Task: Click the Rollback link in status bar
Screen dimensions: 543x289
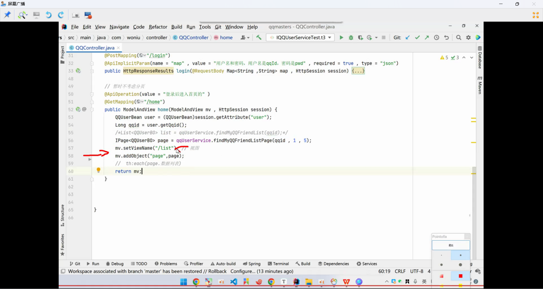Action: [x=217, y=271]
